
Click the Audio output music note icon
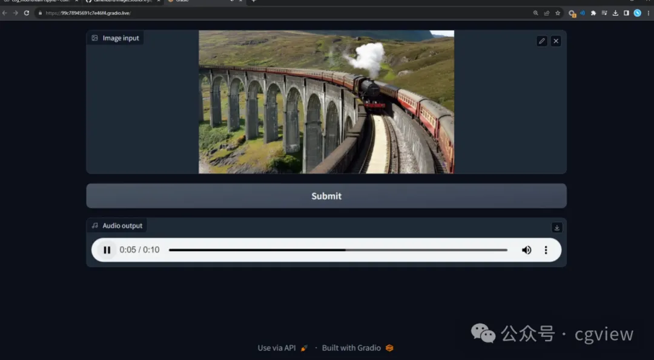tap(94, 226)
